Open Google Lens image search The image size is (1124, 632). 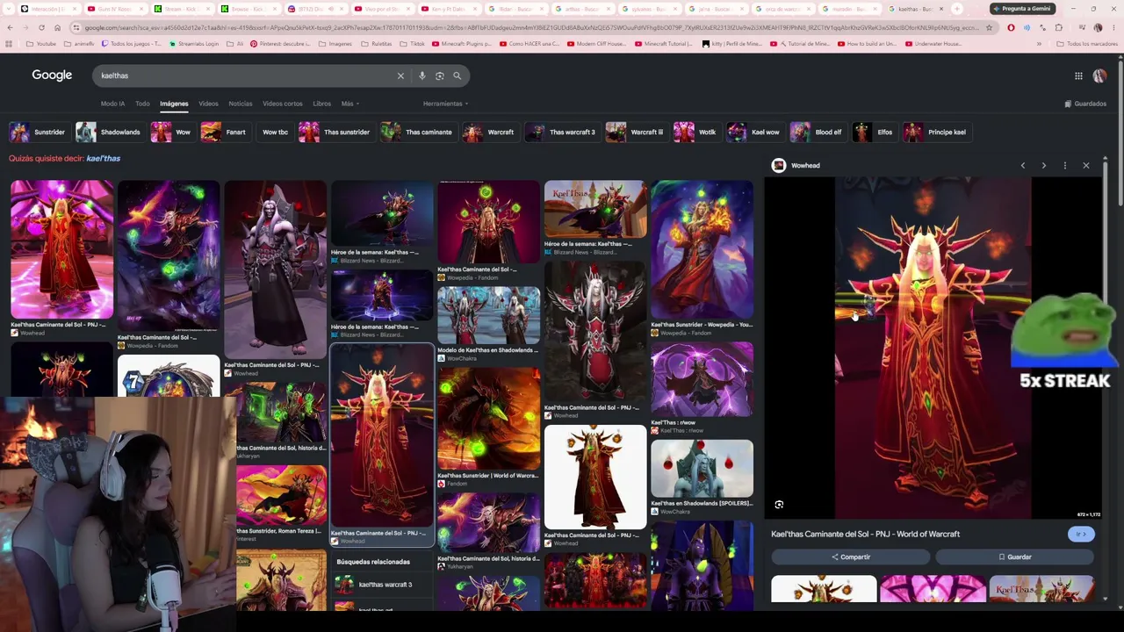click(x=439, y=75)
